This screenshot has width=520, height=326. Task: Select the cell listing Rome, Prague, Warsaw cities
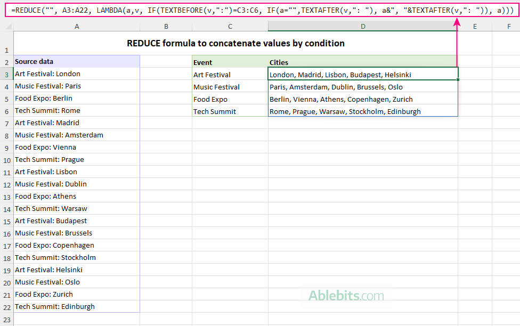tap(363, 111)
